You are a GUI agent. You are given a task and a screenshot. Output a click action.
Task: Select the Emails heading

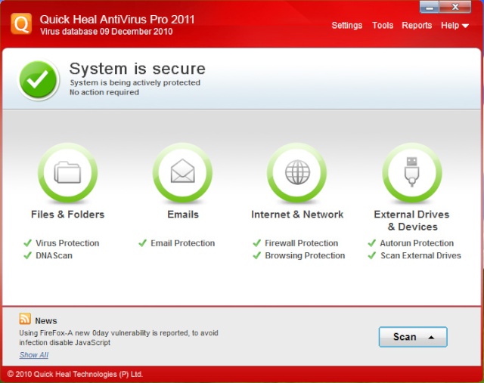pyautogui.click(x=183, y=215)
